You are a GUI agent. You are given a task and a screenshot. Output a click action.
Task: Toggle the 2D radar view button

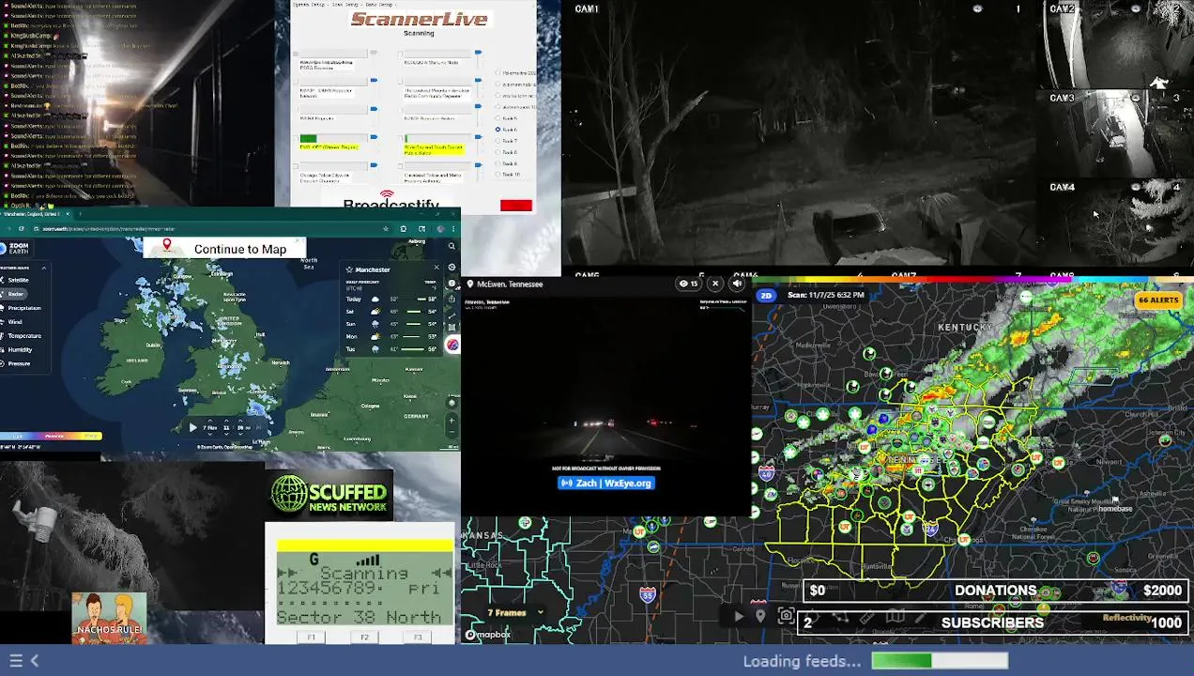pos(766,295)
